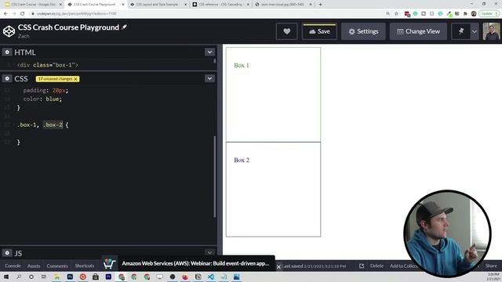Open File Explorer from the taskbar
The height and width of the screenshot is (282, 502).
[56, 277]
